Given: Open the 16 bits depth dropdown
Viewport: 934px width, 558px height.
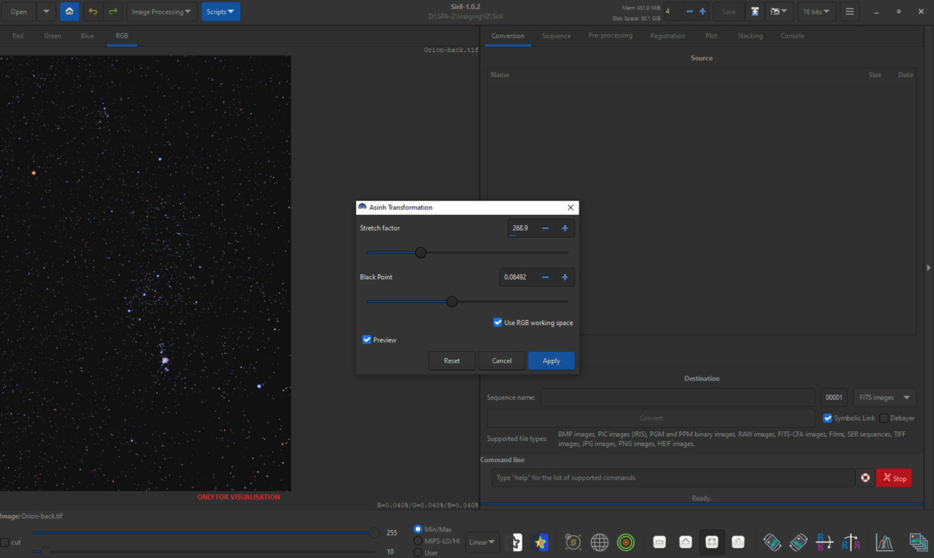Looking at the screenshot, I should click(x=817, y=12).
